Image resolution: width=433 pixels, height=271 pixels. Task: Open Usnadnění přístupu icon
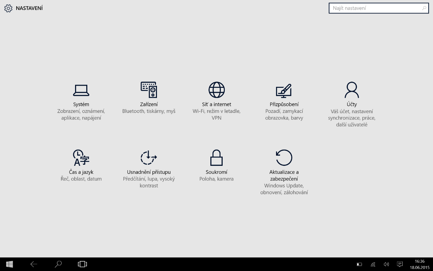149,158
